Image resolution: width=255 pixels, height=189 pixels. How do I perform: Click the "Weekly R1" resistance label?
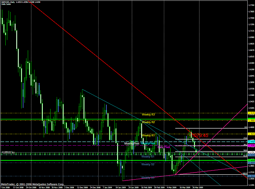tap(148, 135)
